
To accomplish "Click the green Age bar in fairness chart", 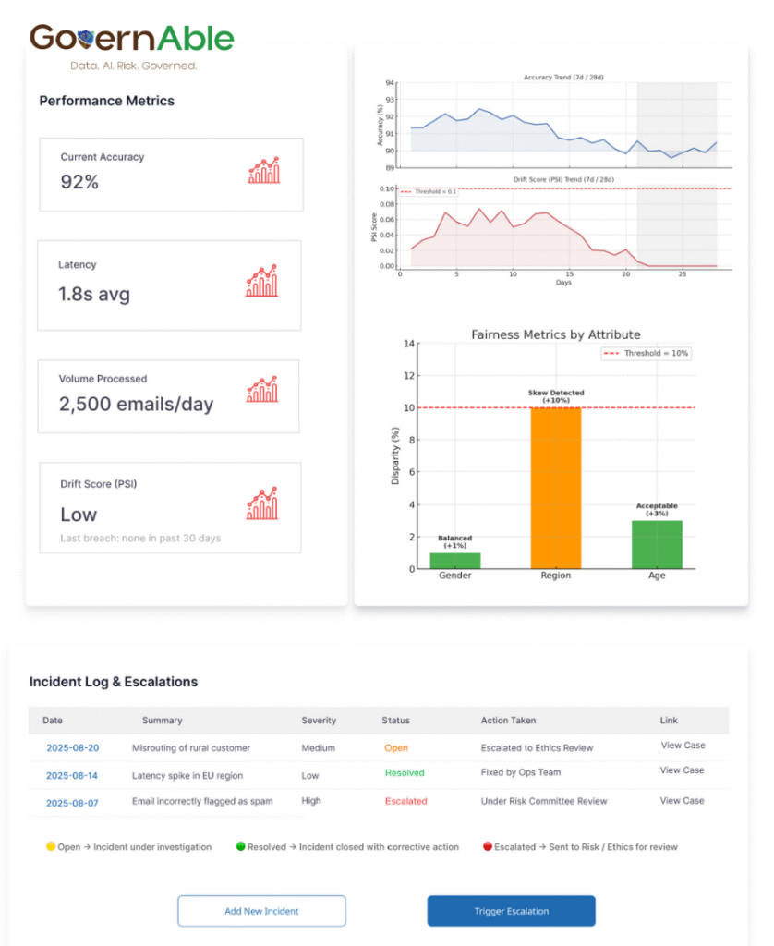I will (656, 544).
